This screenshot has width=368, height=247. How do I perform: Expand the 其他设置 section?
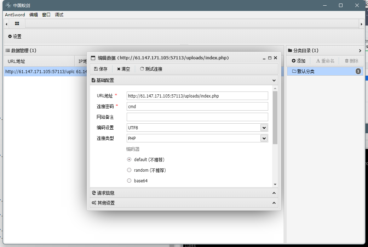point(274,203)
